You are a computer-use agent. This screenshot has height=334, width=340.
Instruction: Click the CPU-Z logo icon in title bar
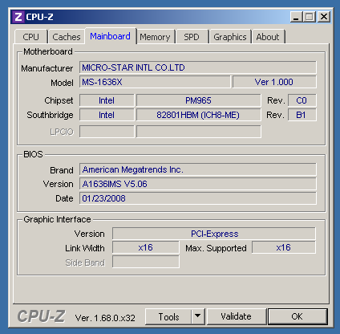pyautogui.click(x=18, y=17)
